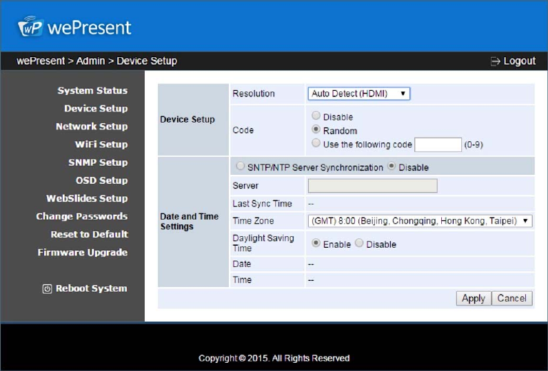Select the Disable code radio button
Image resolution: width=548 pixels, height=371 pixels.
point(316,115)
